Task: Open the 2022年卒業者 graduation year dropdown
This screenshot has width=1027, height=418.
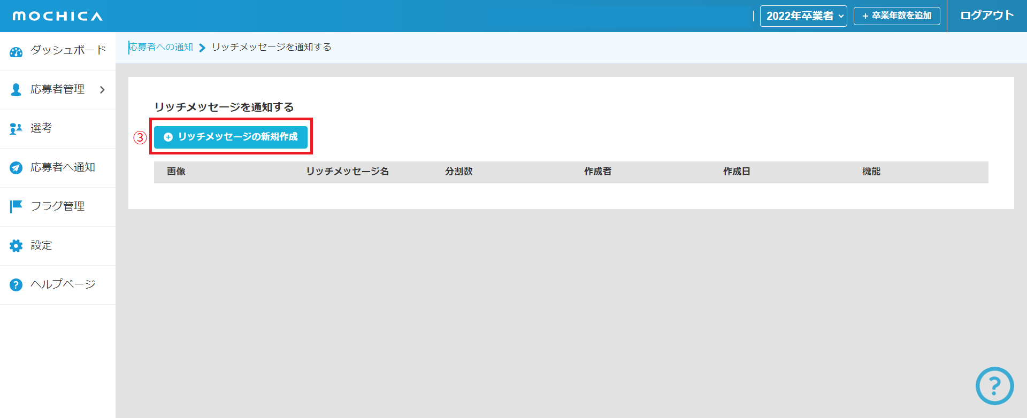Action: coord(803,16)
